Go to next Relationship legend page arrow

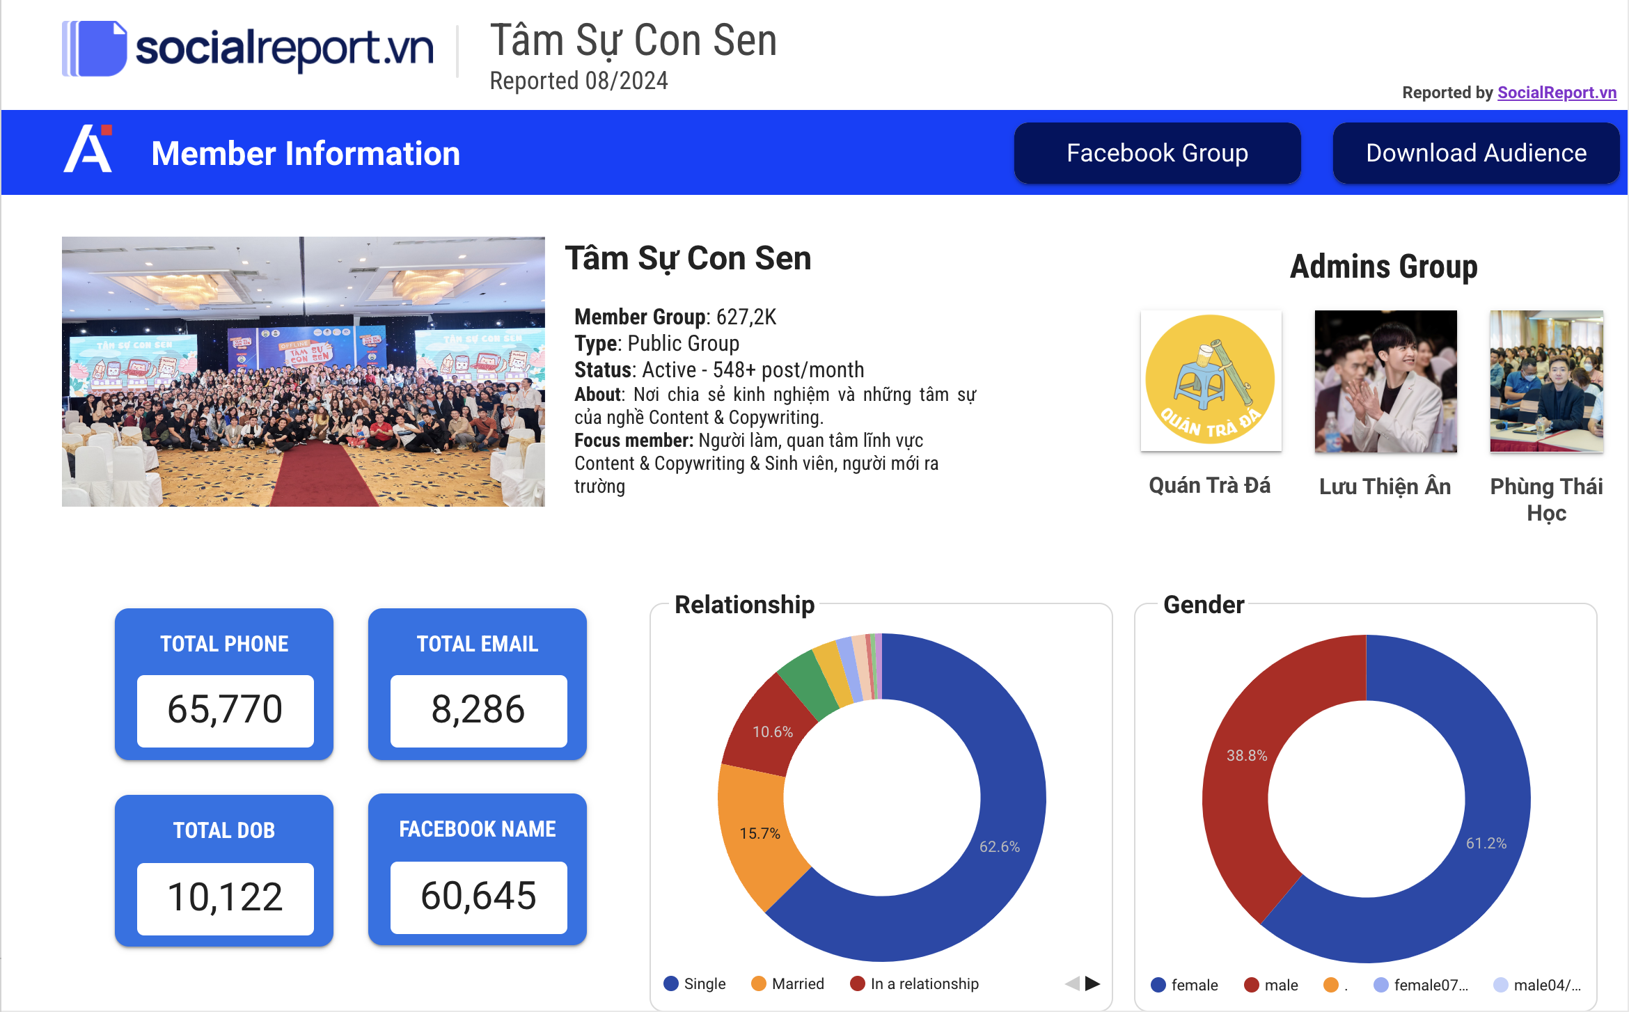(1093, 983)
